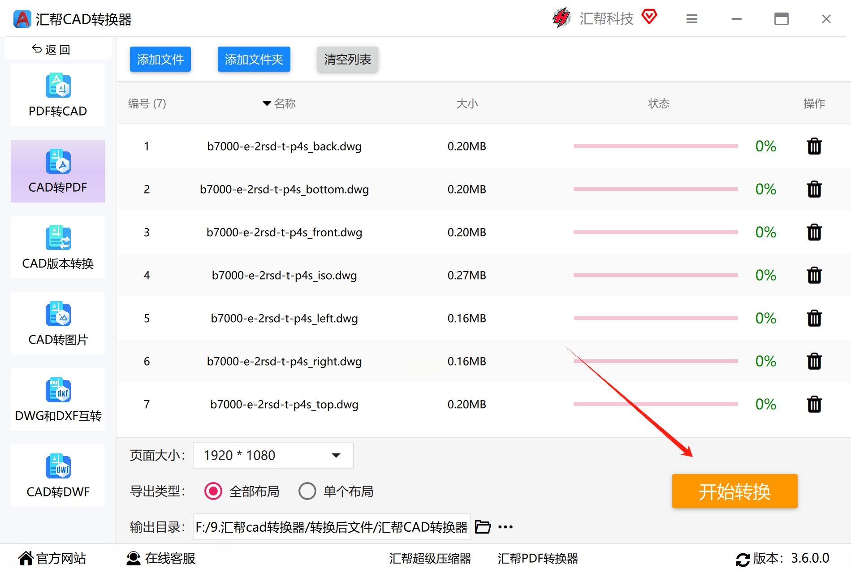Viewport: 851px width, 573px height.
Task: Click file name b7000-e-2rsd-t-p4s_left.dwg
Action: [285, 318]
